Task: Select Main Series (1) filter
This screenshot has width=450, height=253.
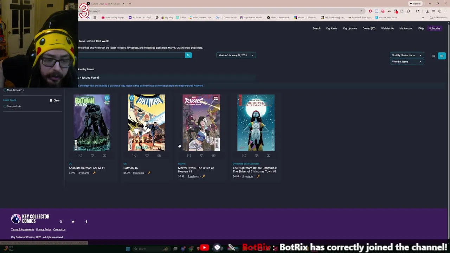Action: (x=13, y=90)
